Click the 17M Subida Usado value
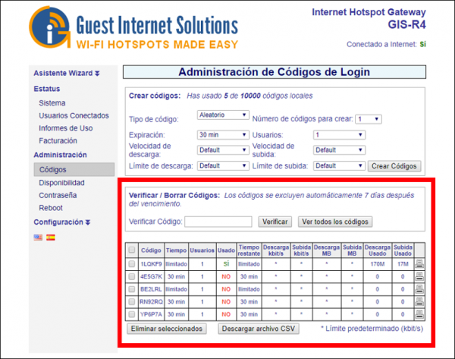The image size is (455, 359). coord(403,264)
